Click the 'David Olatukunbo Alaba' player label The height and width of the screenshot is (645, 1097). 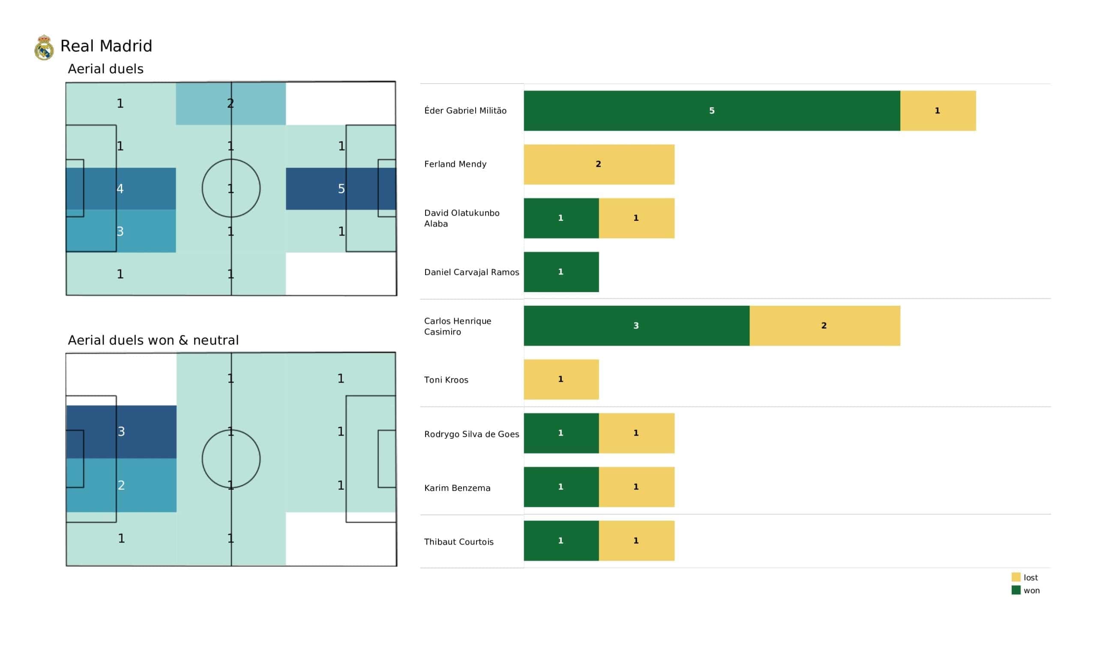click(462, 218)
